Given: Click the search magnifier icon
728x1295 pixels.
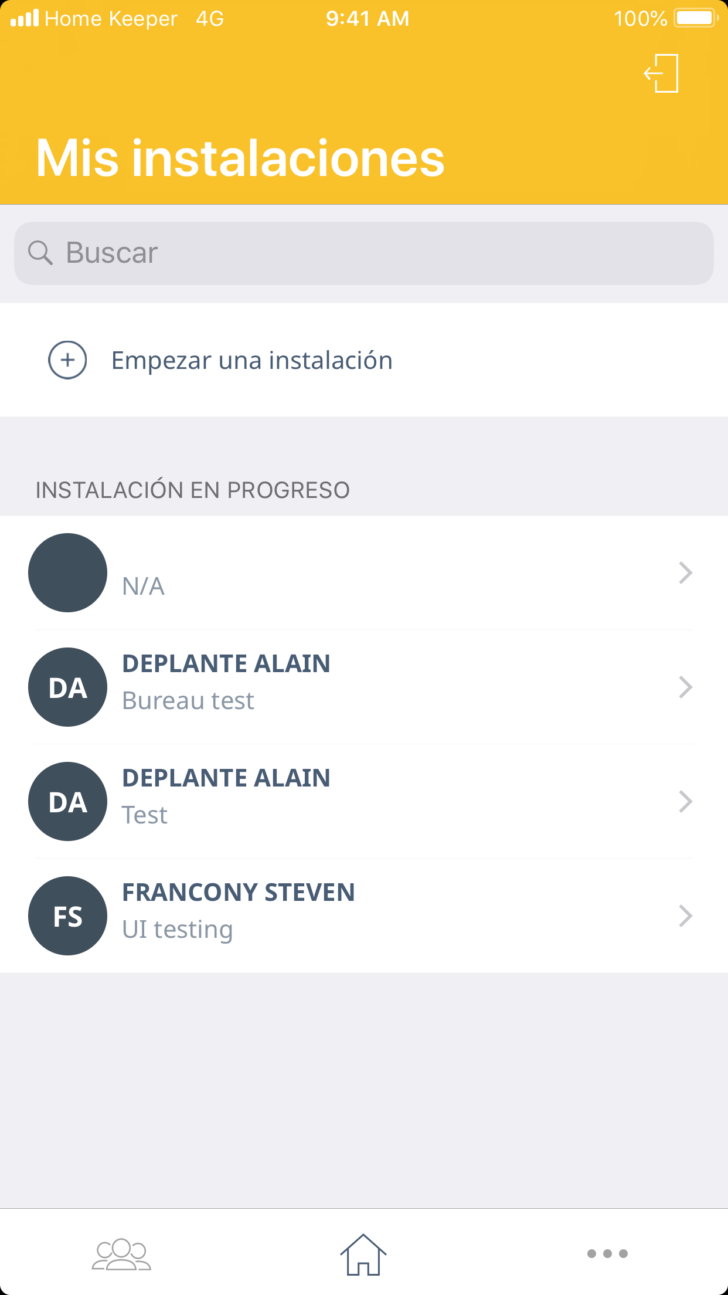Looking at the screenshot, I should point(40,253).
